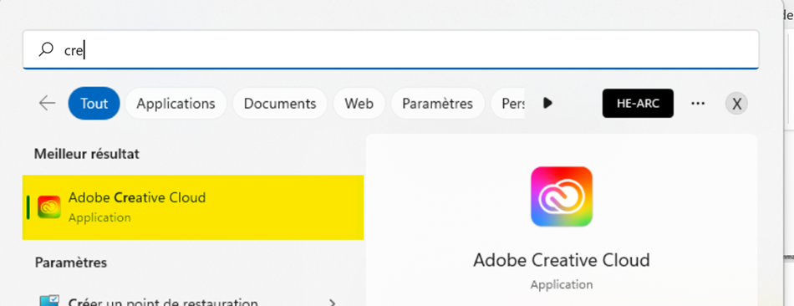Click the restore point monitor icon
The height and width of the screenshot is (306, 794).
point(49,302)
